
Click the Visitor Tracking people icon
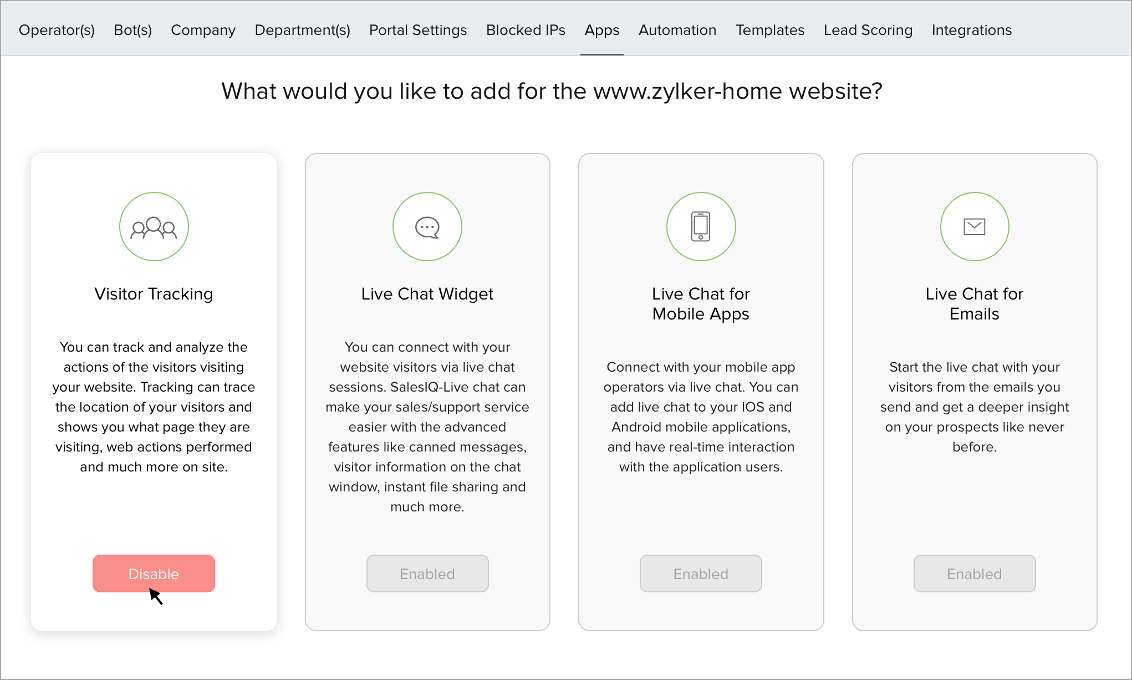coord(154,226)
